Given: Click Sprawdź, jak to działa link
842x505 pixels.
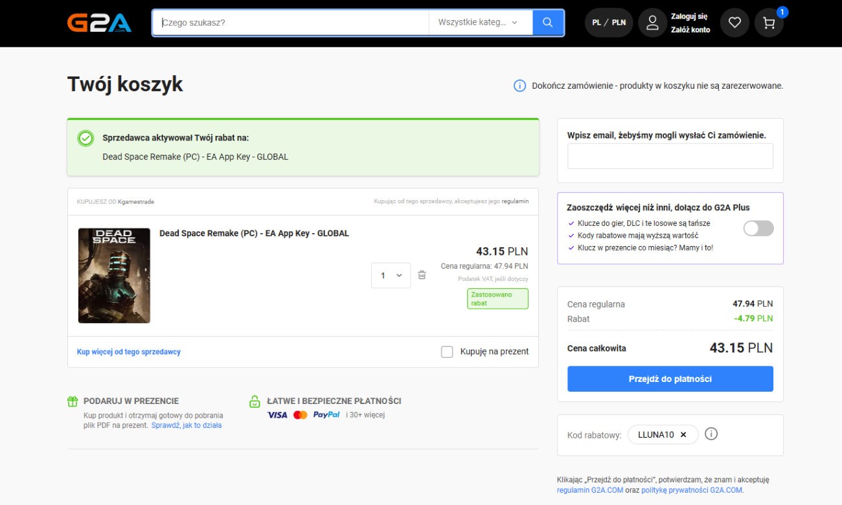Looking at the screenshot, I should tap(187, 425).
